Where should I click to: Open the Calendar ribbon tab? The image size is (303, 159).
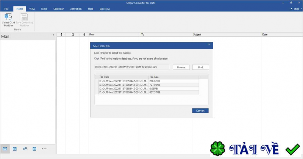click(x=59, y=9)
